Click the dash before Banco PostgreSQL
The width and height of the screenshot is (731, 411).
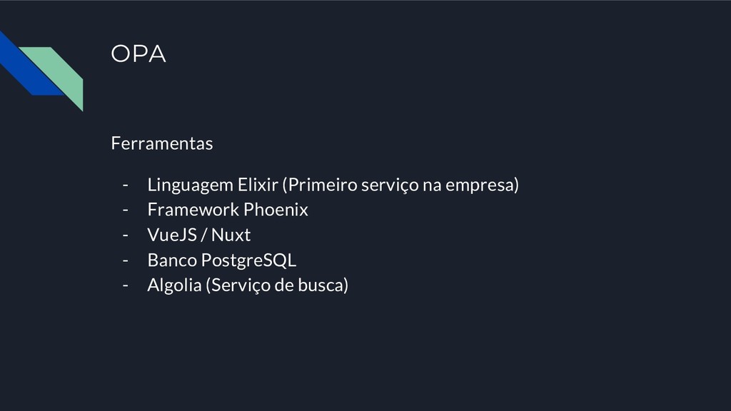126,260
